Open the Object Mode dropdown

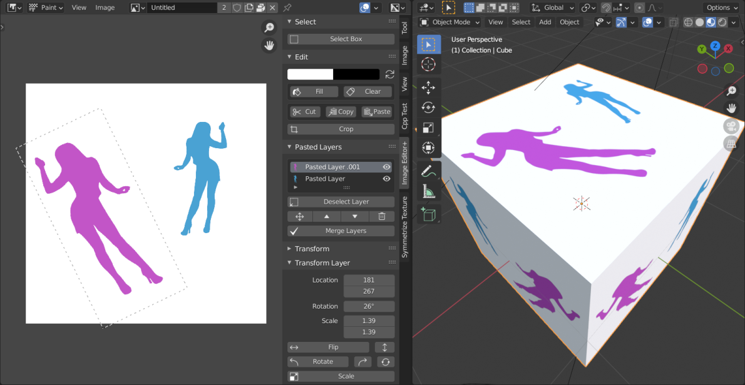[450, 22]
